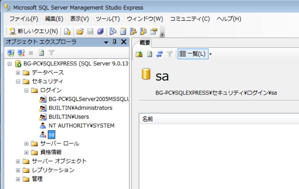Open the ヘルプ(H) menu
This screenshot has width=299, height=189.
coord(229,19)
